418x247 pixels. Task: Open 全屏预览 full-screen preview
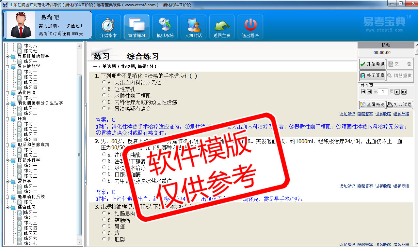point(372,105)
